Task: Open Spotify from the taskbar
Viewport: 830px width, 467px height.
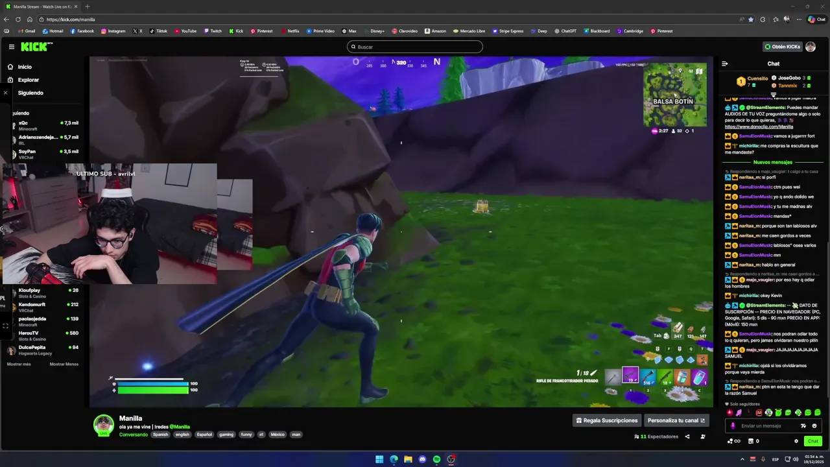Action: (436, 459)
